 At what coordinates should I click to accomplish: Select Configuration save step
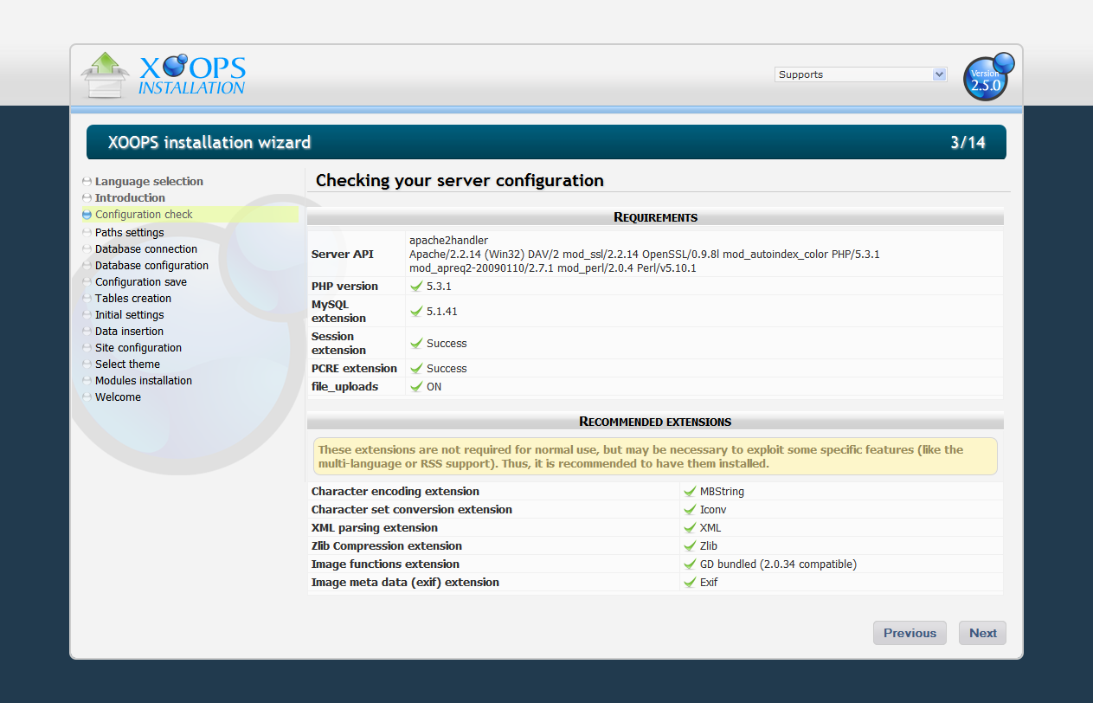coord(141,281)
